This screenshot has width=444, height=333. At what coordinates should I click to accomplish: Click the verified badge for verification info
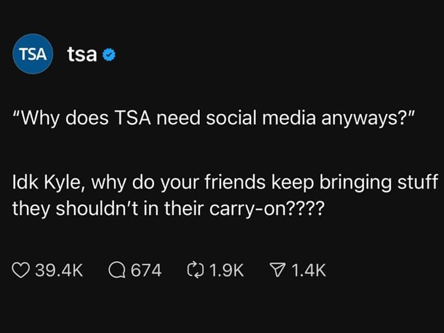(109, 54)
